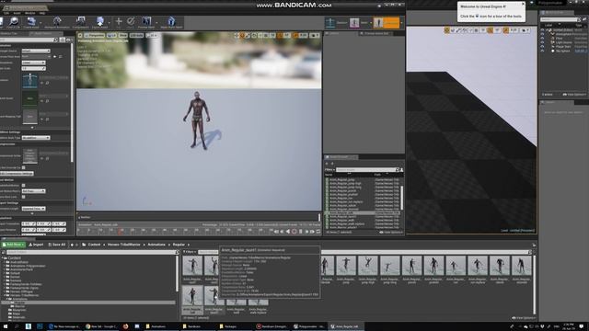Click the red scrub marker on animation timeline
The width and height of the screenshot is (589, 331).
point(121,231)
